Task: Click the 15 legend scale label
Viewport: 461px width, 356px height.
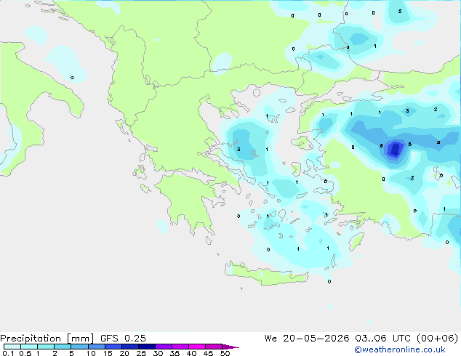Action: tap(108, 353)
